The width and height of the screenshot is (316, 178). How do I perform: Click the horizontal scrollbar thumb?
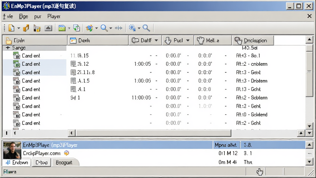(x=153, y=133)
